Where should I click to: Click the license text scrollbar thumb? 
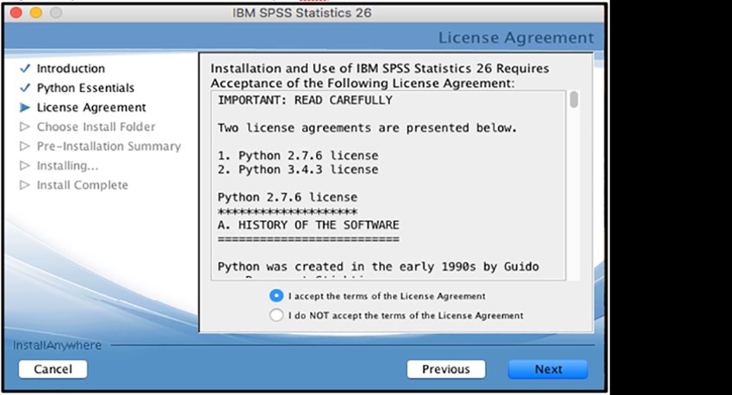(574, 100)
